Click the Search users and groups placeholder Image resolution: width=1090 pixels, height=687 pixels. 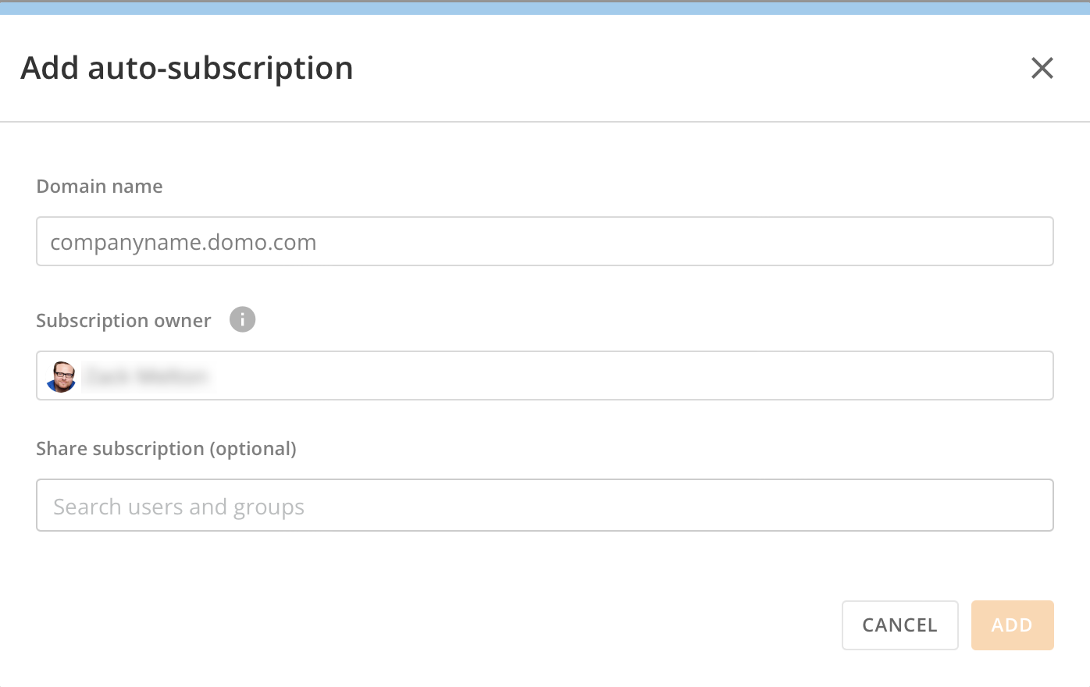tap(178, 506)
